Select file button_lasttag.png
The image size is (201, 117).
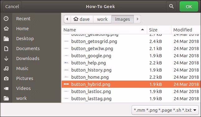131,99
